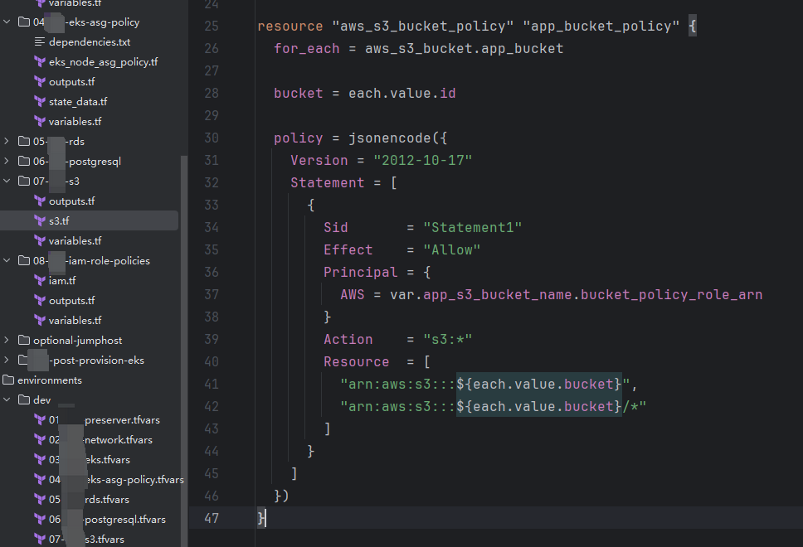Click the "Allow" effect value
The image size is (803, 547).
click(x=451, y=250)
